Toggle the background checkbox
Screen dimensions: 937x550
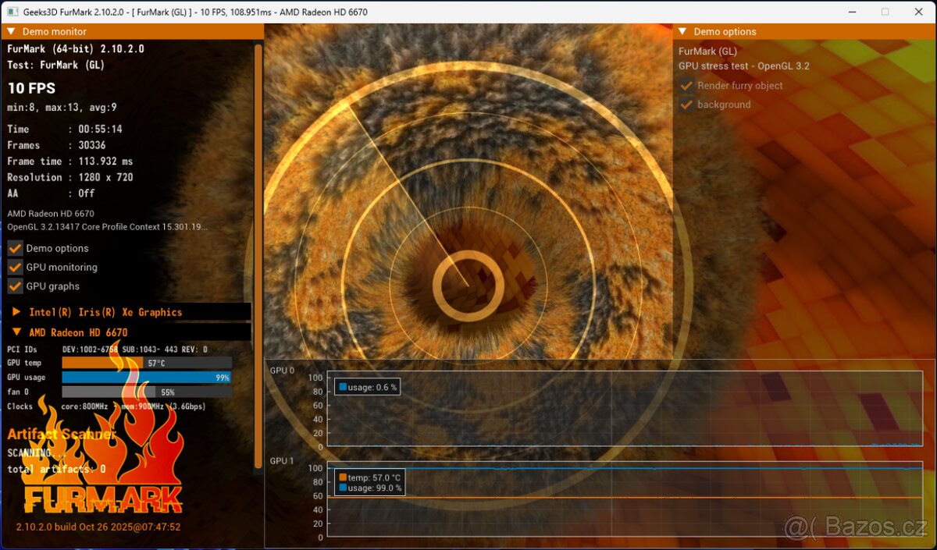686,105
